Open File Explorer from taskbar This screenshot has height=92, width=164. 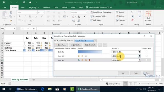50,89
